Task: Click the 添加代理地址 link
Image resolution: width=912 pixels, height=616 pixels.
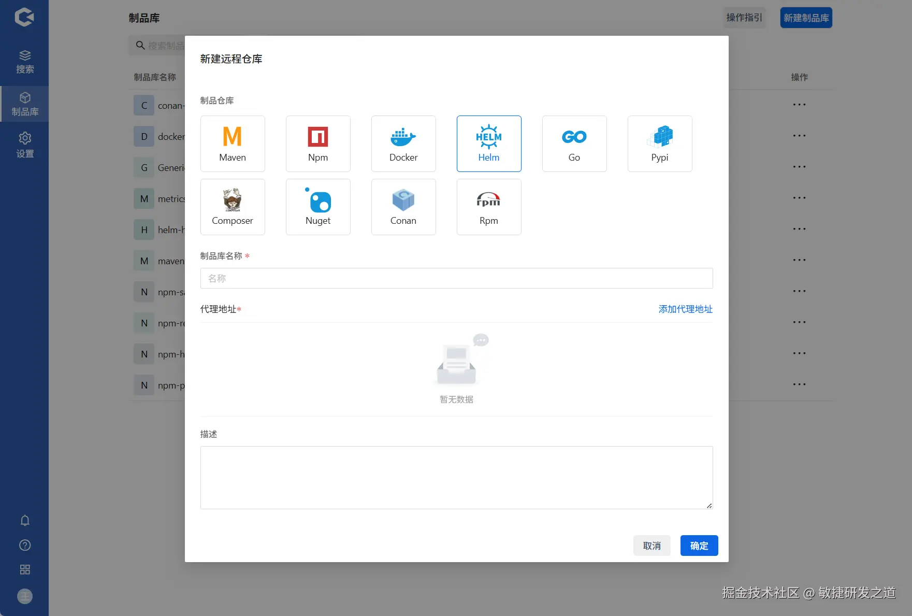Action: (686, 309)
